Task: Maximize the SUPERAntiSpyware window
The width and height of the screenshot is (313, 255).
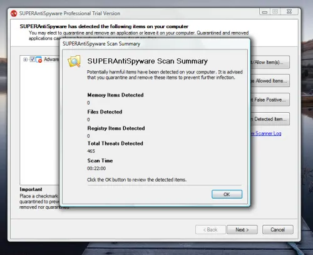Action: coord(275,12)
